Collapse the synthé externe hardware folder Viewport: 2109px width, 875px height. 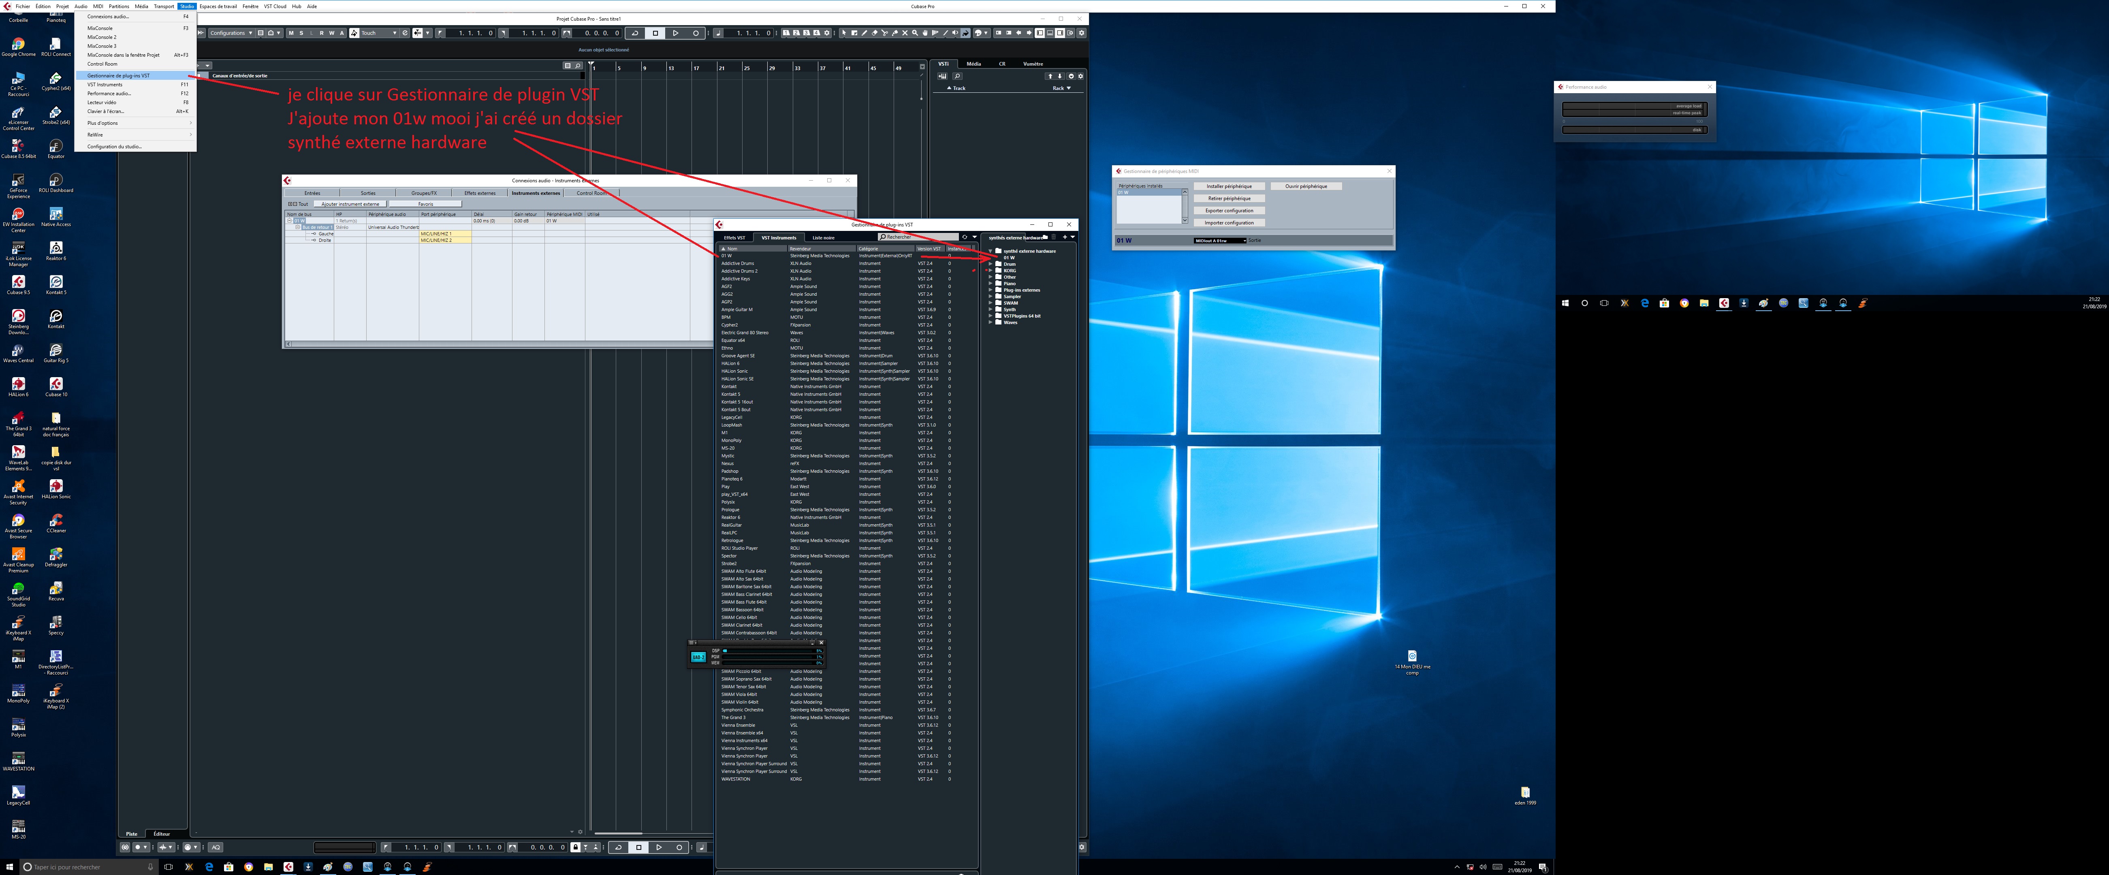(x=990, y=250)
